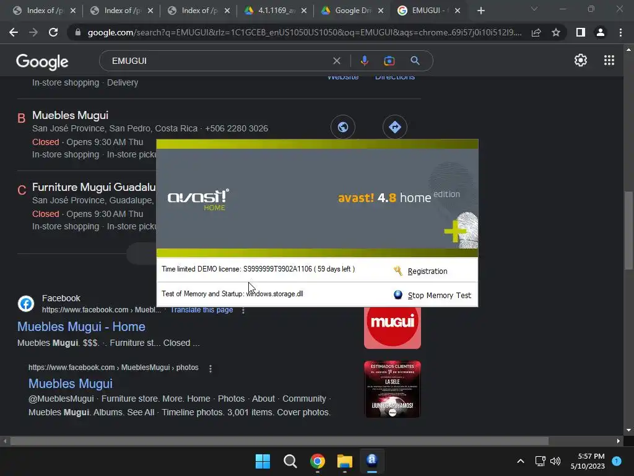Click the blue globe icon beside Stop Memory Test
The height and width of the screenshot is (476, 634).
398,294
